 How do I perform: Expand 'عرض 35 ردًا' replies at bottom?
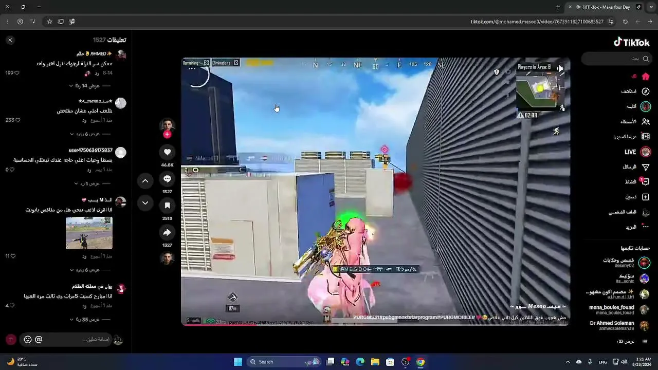pos(84,319)
